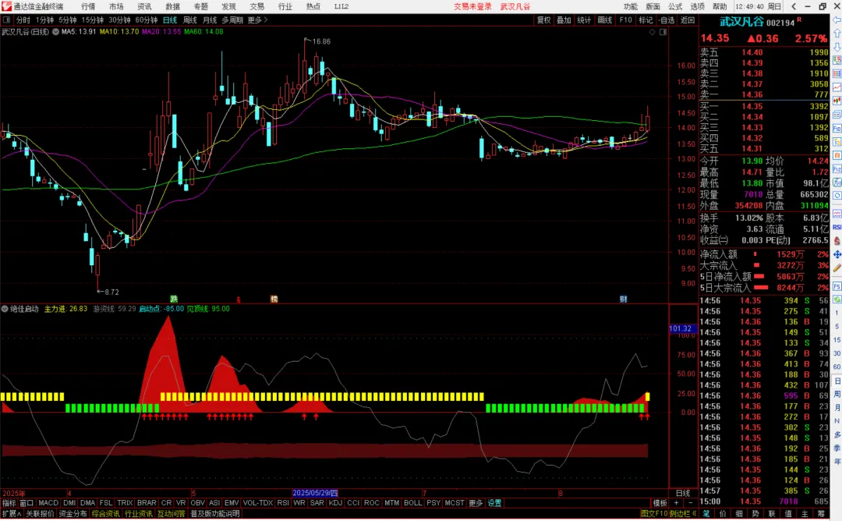This screenshot has width=842, height=521.
Task: Click the F10 company info button
Action: pyautogui.click(x=625, y=19)
